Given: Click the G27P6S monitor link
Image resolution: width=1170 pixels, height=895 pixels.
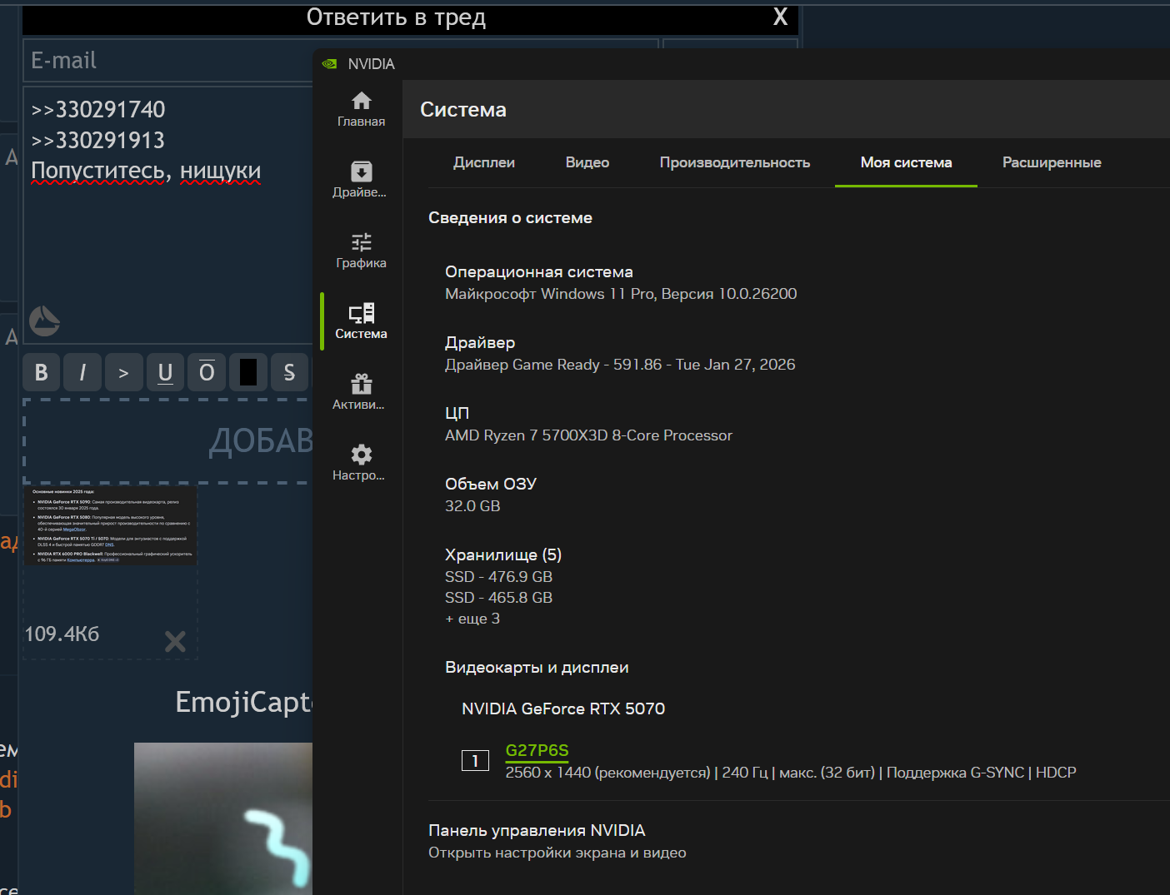Looking at the screenshot, I should pyautogui.click(x=537, y=750).
